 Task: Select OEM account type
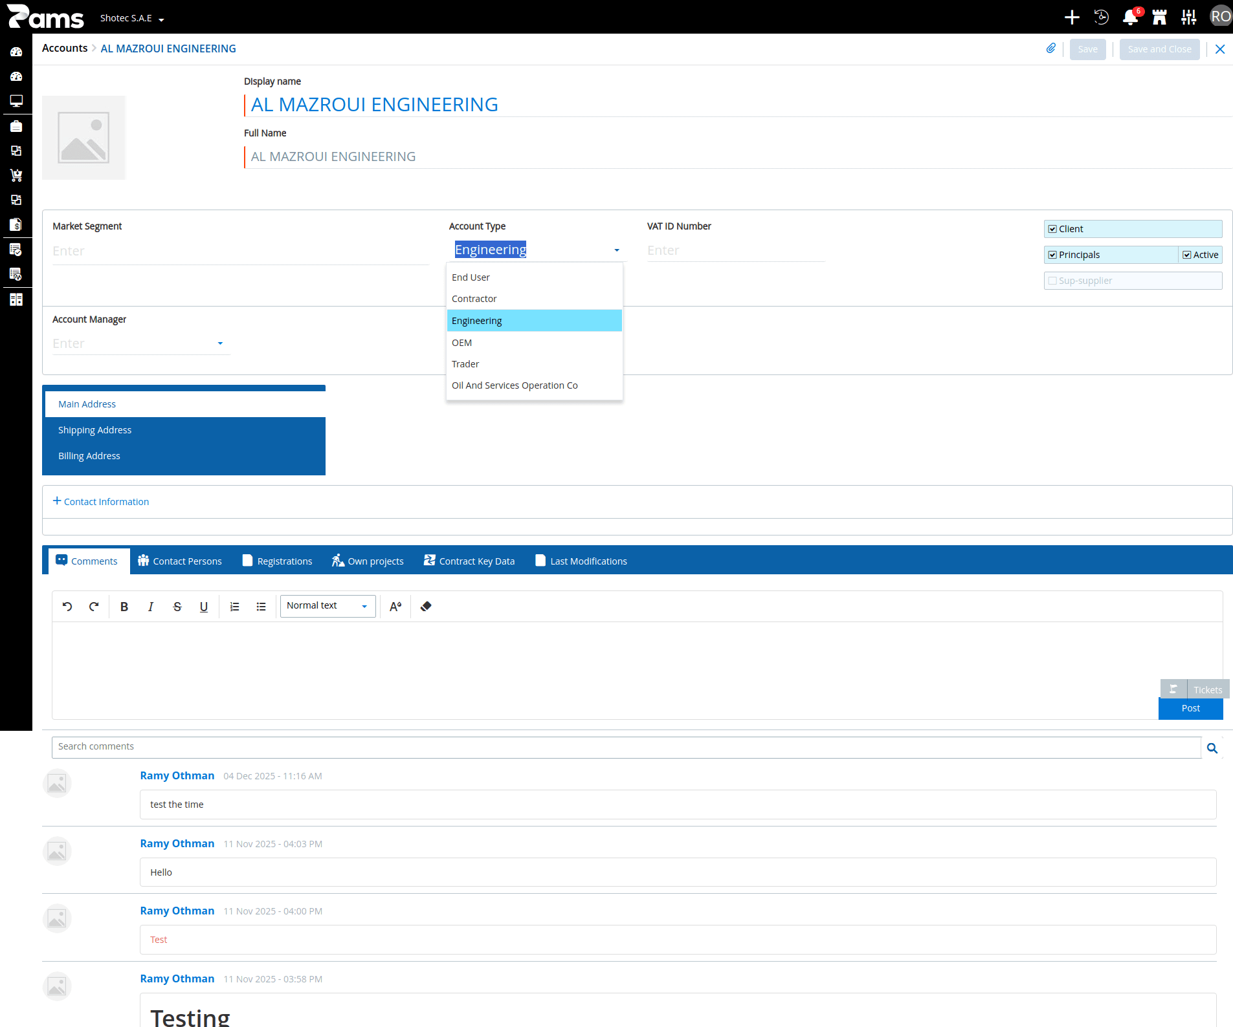coord(535,343)
